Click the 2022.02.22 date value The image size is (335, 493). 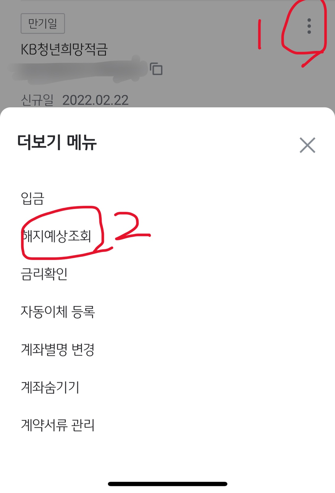click(x=95, y=100)
